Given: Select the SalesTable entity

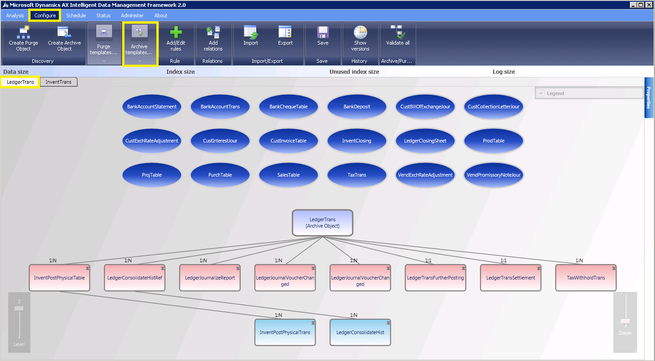Looking at the screenshot, I should tap(288, 175).
